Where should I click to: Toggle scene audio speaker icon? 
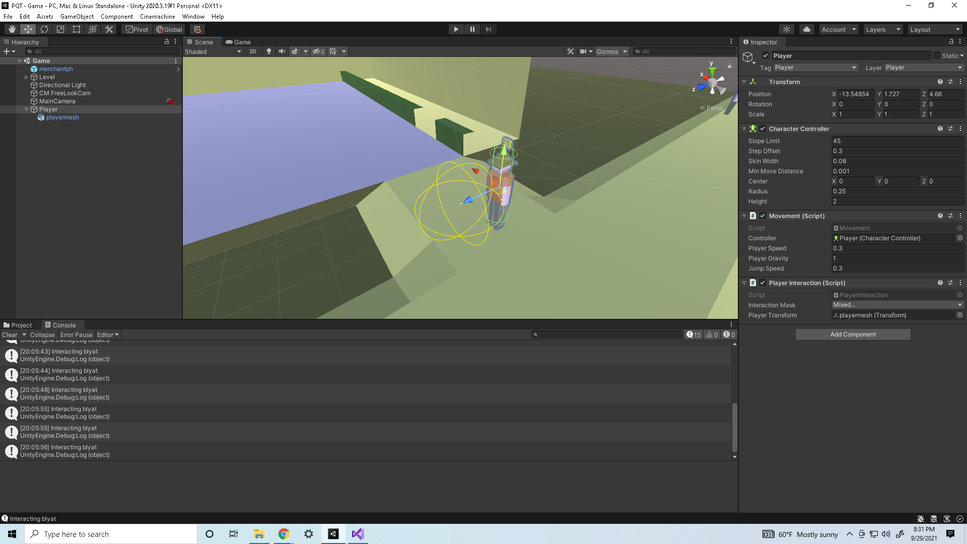click(282, 51)
